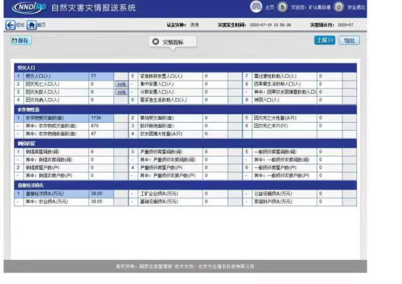The height and width of the screenshot is (284, 402).
Task: Click the safe logout icon
Action: tap(339, 7)
